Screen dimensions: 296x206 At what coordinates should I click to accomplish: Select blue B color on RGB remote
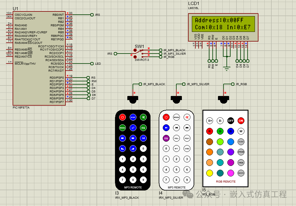click(231, 131)
